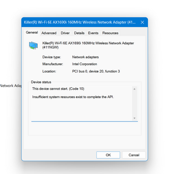Select the 'Insufficient system resources' message line
The image size is (188, 174).
click(x=73, y=97)
